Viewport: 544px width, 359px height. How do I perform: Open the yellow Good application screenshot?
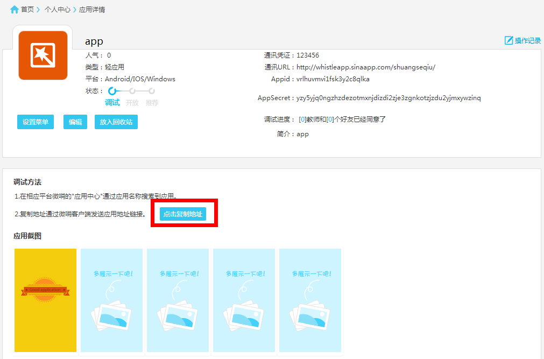tap(46, 300)
